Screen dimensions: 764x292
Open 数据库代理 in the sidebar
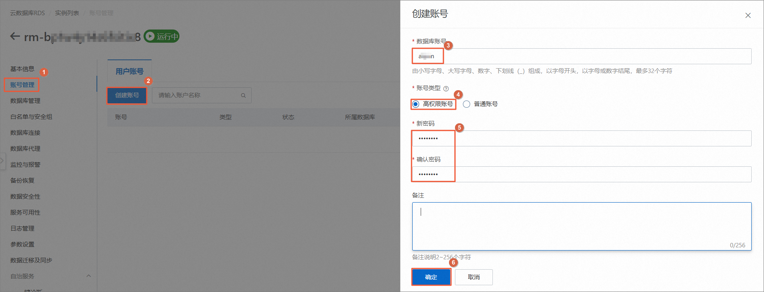point(25,149)
